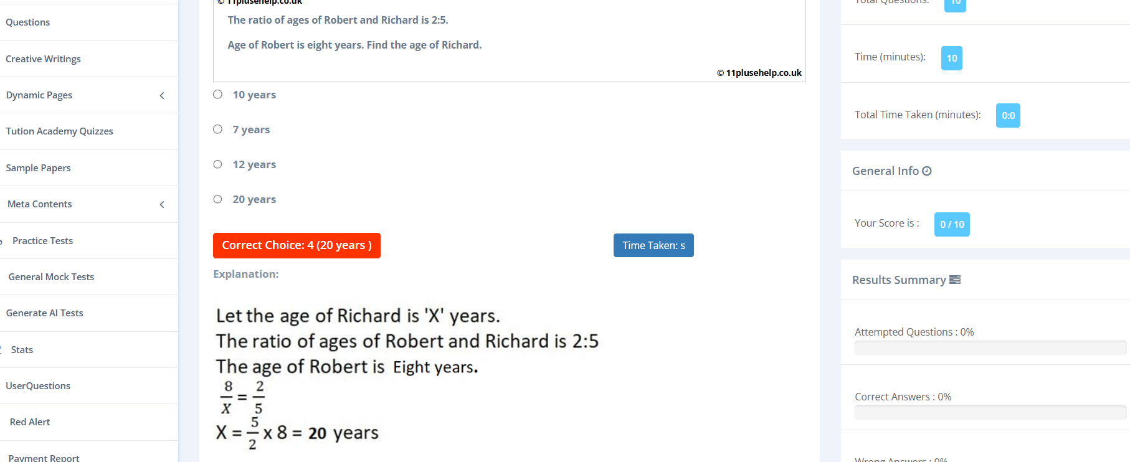Click the 'Correct Choice: 4 (20 years)' button

(x=297, y=245)
